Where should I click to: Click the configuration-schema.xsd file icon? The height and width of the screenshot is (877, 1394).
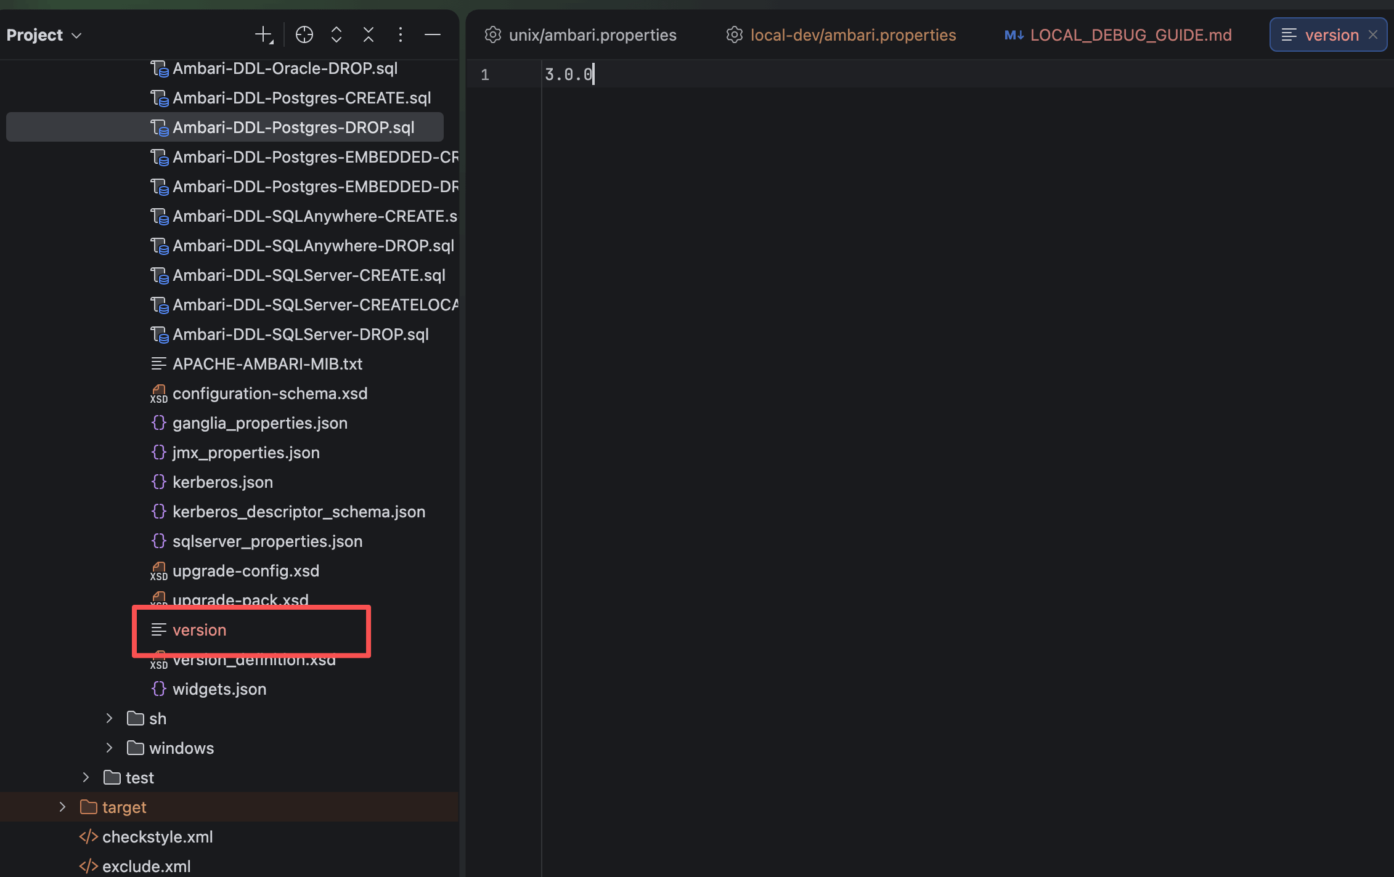pyautogui.click(x=158, y=394)
